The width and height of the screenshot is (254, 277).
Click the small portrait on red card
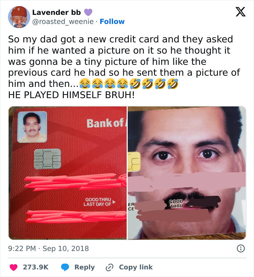32,127
